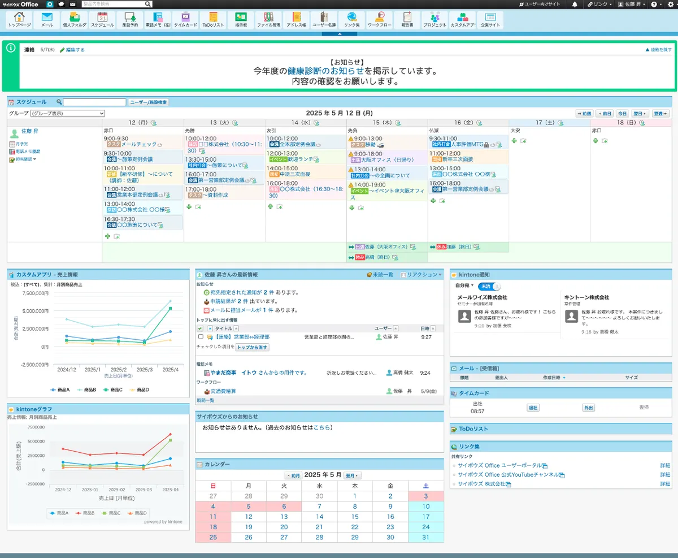Click the 編集する link in 連絡
This screenshot has width=678, height=558.
[75, 50]
